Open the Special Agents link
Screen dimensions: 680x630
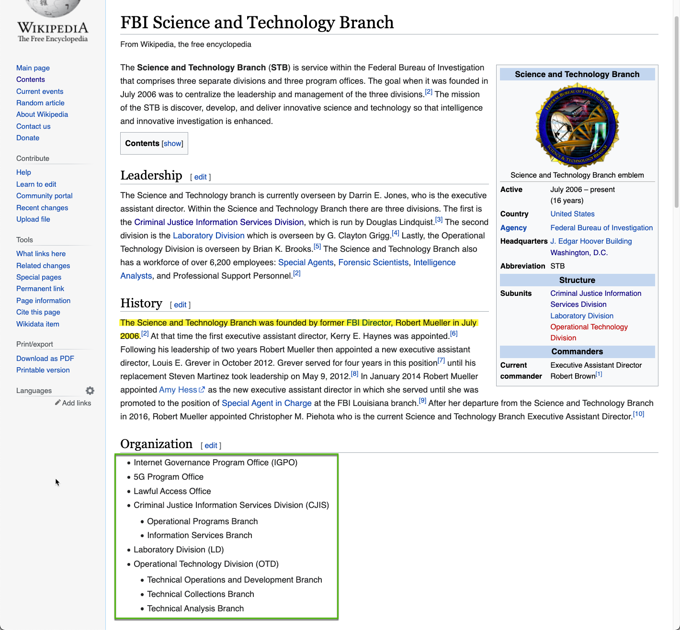[306, 262]
